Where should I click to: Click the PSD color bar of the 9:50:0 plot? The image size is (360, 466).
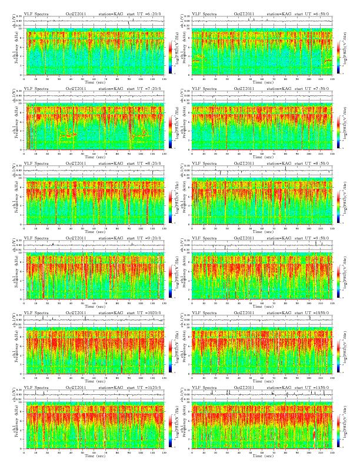(x=339, y=281)
